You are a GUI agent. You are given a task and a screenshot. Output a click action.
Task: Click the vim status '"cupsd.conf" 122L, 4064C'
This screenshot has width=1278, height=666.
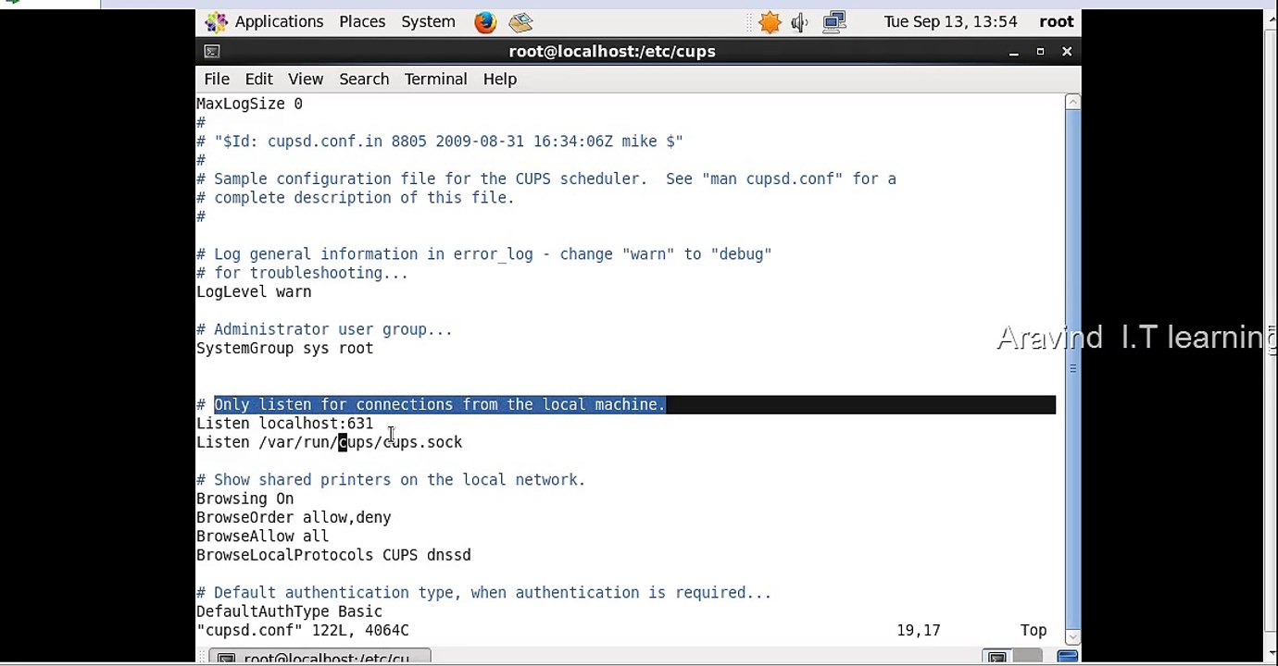click(x=302, y=631)
